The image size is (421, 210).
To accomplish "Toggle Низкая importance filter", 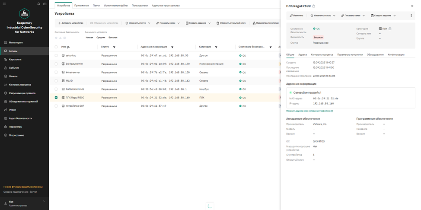I will 89,38.
